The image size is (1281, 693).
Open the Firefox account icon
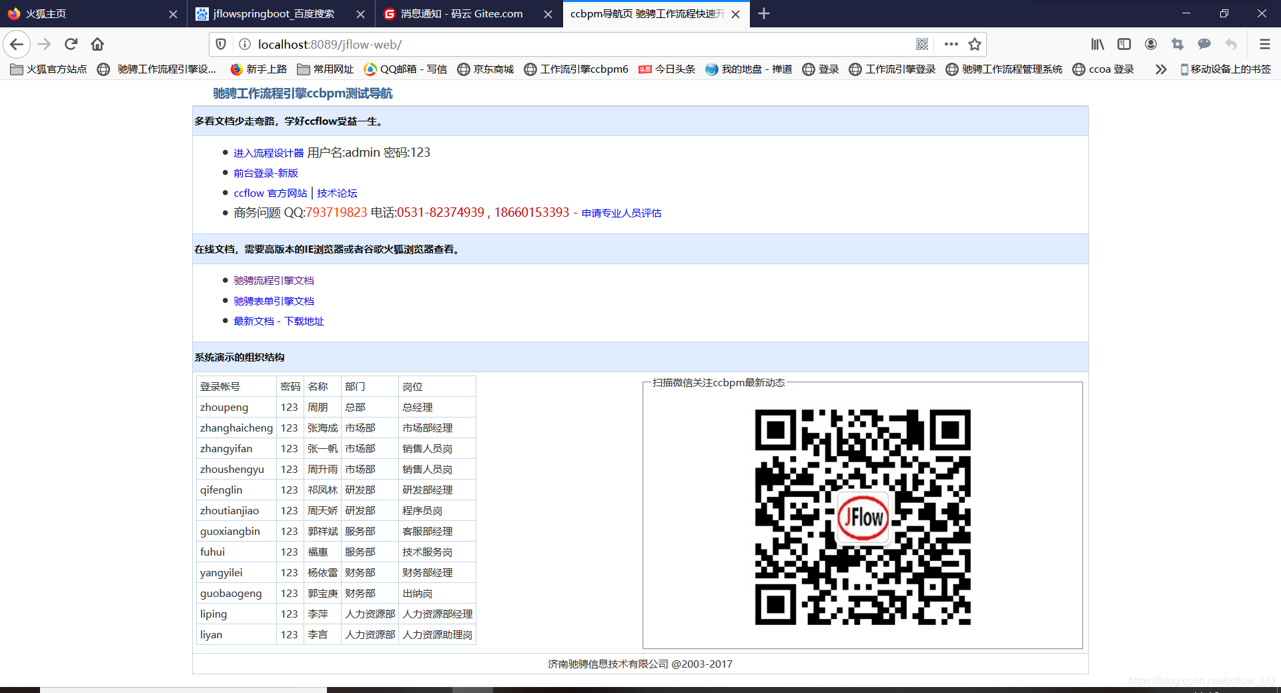click(x=1151, y=45)
